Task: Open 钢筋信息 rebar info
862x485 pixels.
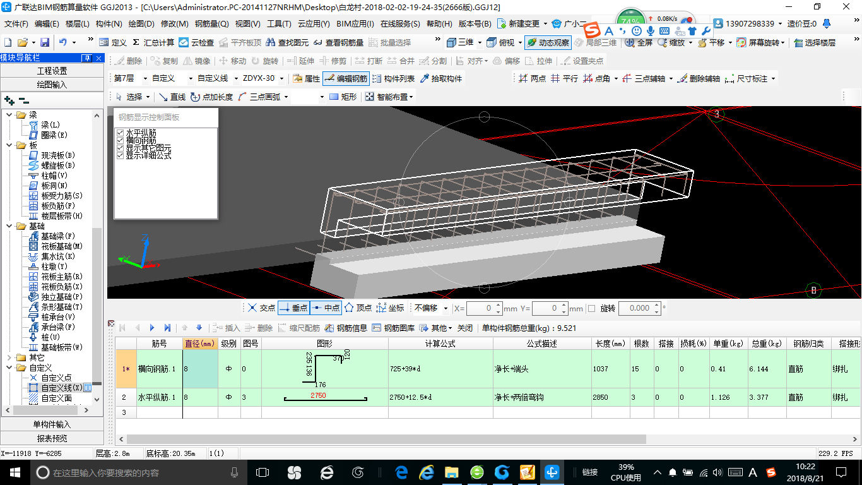Action: (346, 328)
